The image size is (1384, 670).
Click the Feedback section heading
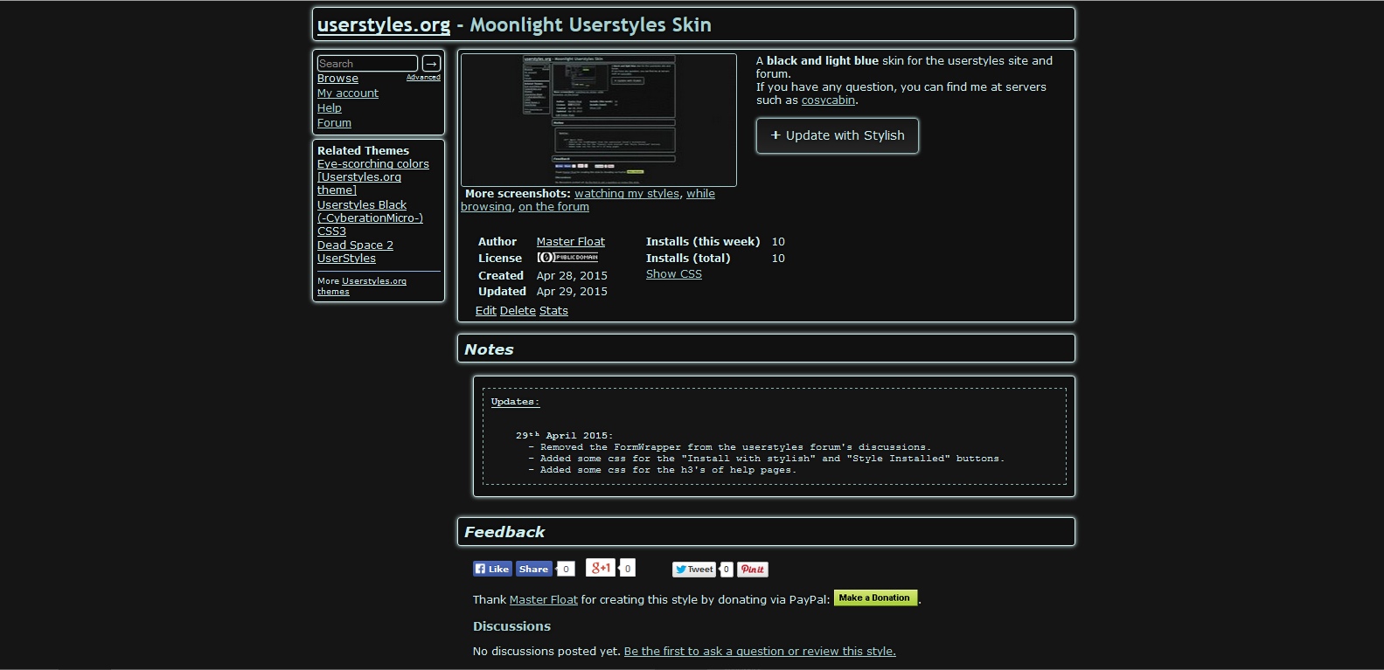[504, 532]
